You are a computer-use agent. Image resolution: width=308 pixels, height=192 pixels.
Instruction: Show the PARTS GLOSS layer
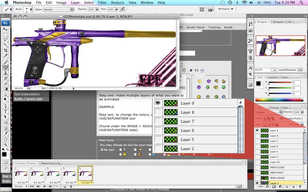(257, 167)
